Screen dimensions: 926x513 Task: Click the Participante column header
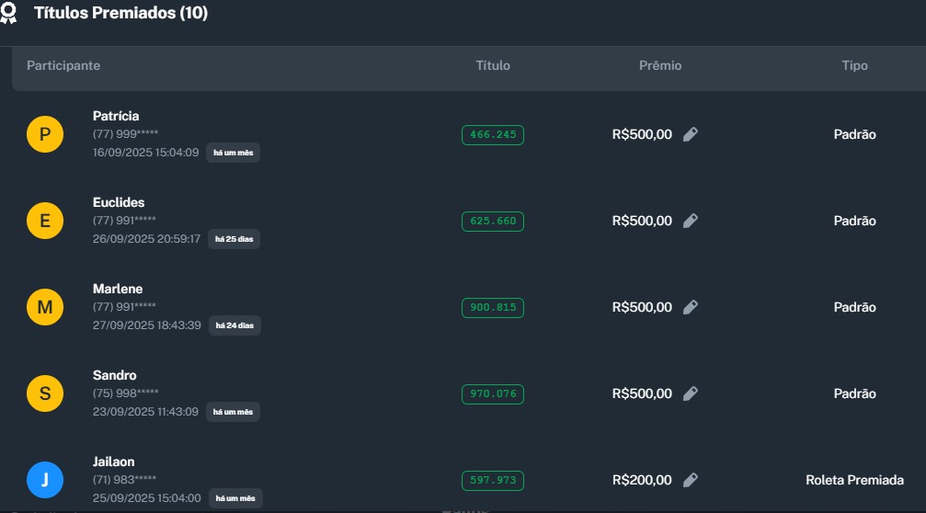coord(63,66)
